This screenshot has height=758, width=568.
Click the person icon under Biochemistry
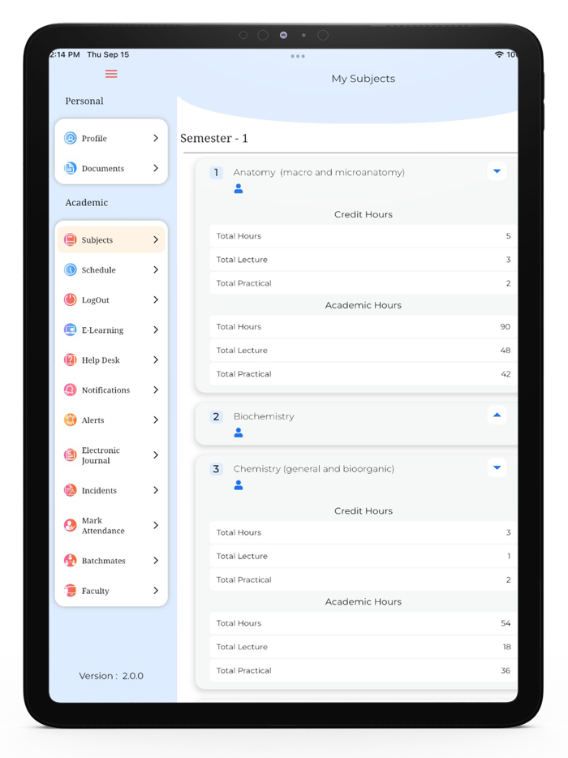[239, 433]
